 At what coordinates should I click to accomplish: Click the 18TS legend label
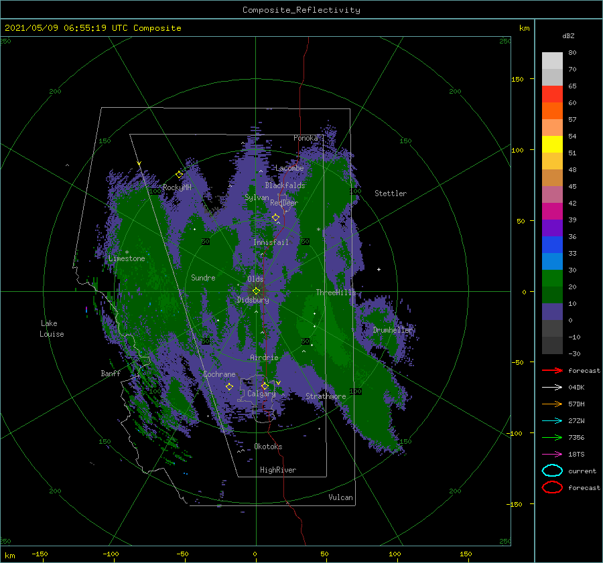tap(576, 455)
